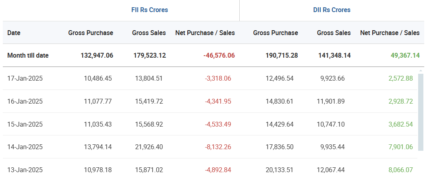Image resolution: width=425 pixels, height=179 pixels.
Task: Select the Month till date row label
Action: 28,55
